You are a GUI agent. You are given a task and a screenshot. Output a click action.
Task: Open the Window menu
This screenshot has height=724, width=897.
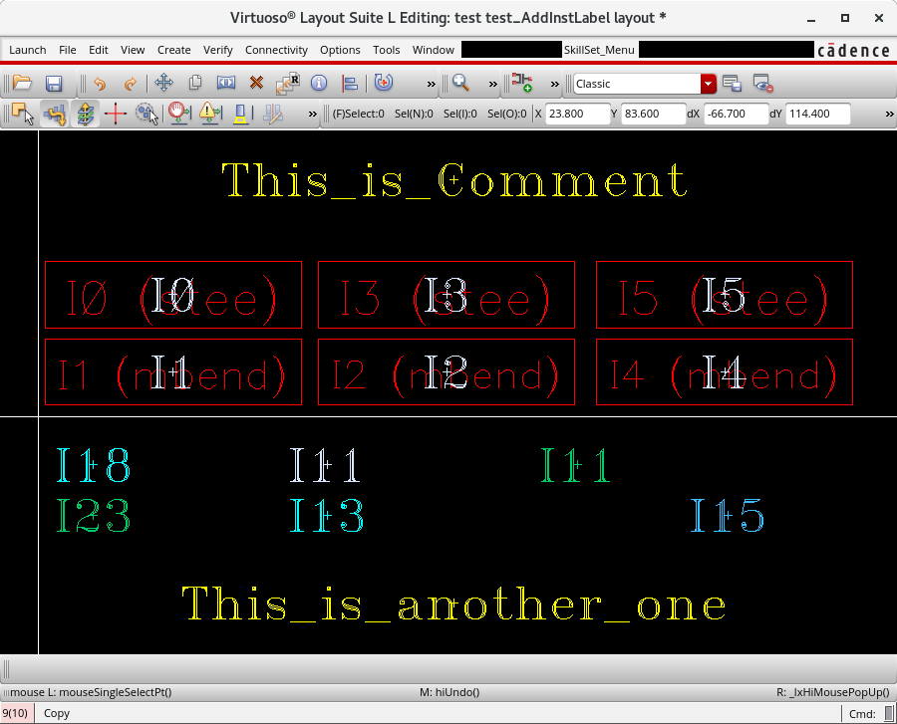(434, 50)
